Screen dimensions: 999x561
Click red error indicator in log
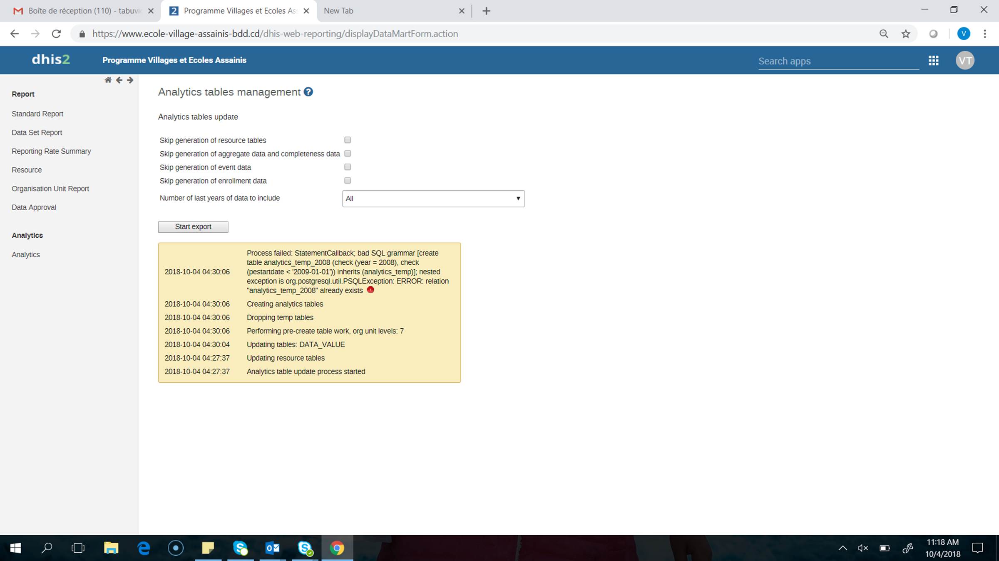pyautogui.click(x=370, y=290)
